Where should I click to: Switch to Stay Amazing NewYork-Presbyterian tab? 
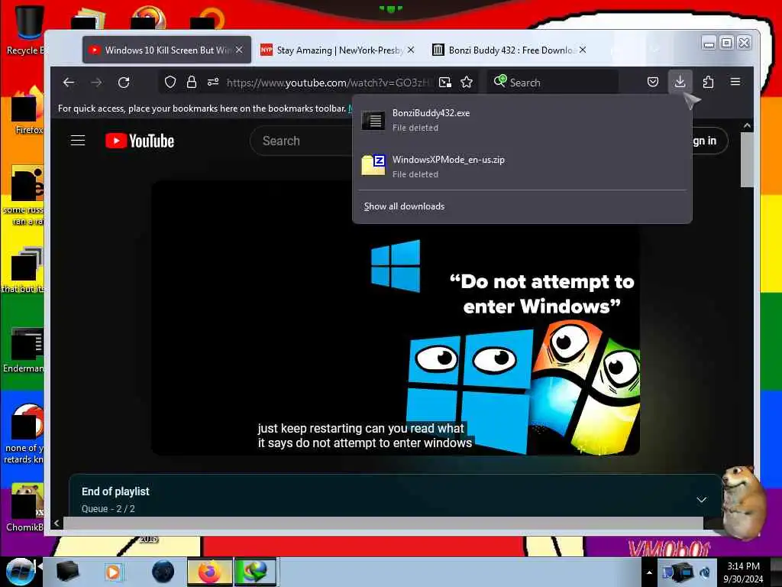[339, 50]
